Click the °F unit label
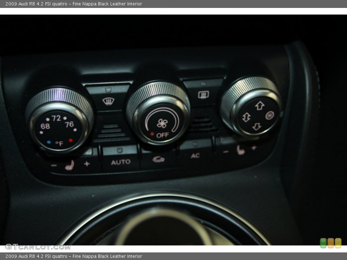Image resolution: width=347 pixels, height=260 pixels. tap(59, 144)
